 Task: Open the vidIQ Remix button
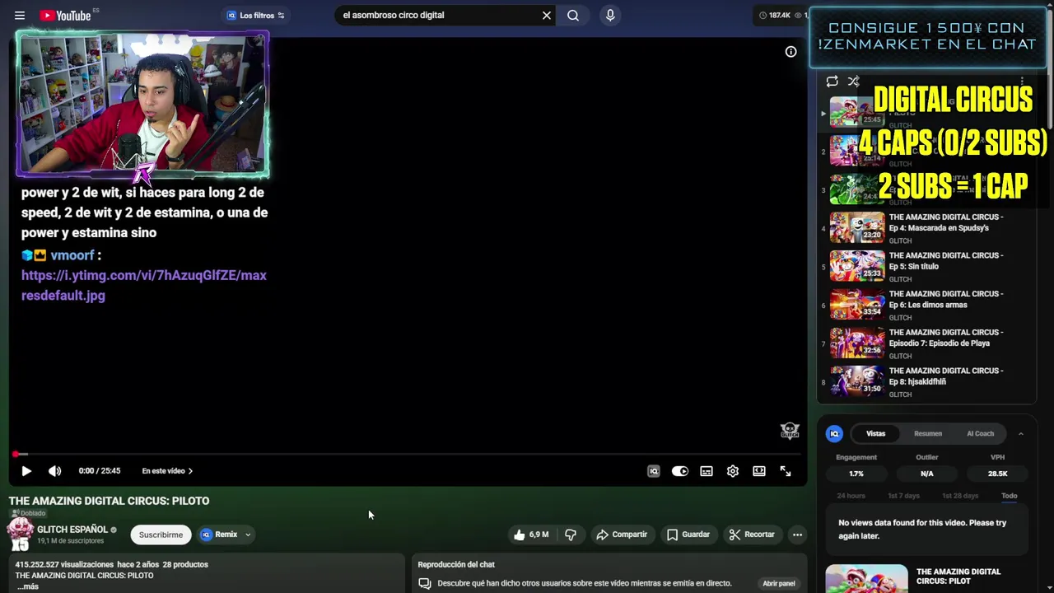pyautogui.click(x=219, y=535)
